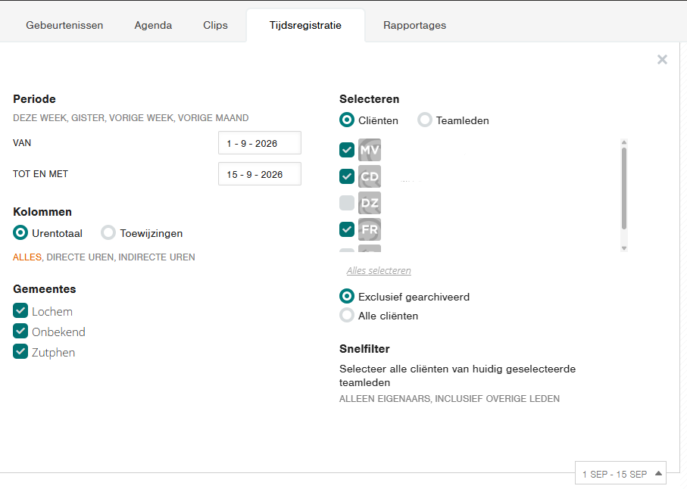Screen dimensions: 687x489
Task: Select Alle cliënten option
Action: [x=347, y=315]
